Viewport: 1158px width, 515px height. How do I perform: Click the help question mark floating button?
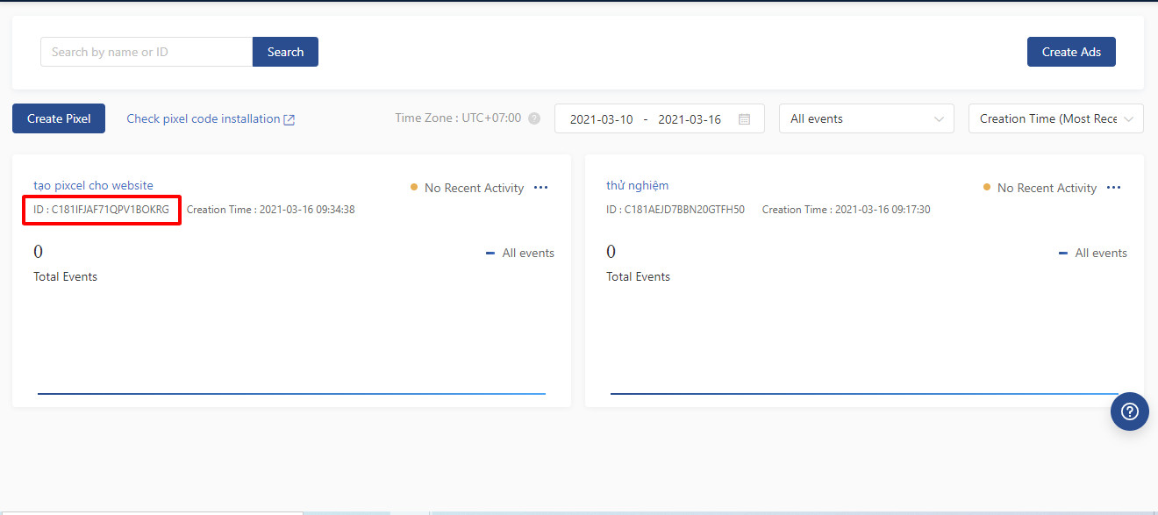1129,411
